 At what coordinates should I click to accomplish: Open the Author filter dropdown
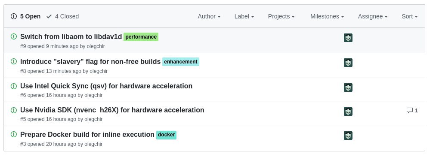209,16
